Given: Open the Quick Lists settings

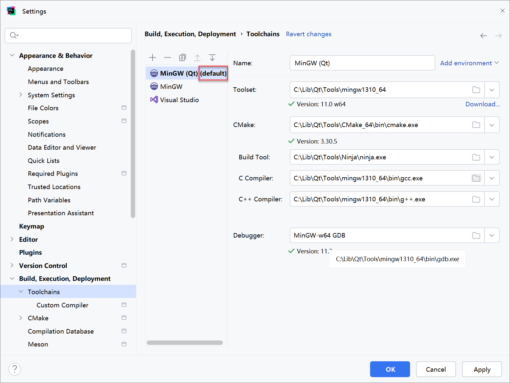Looking at the screenshot, I should point(44,161).
